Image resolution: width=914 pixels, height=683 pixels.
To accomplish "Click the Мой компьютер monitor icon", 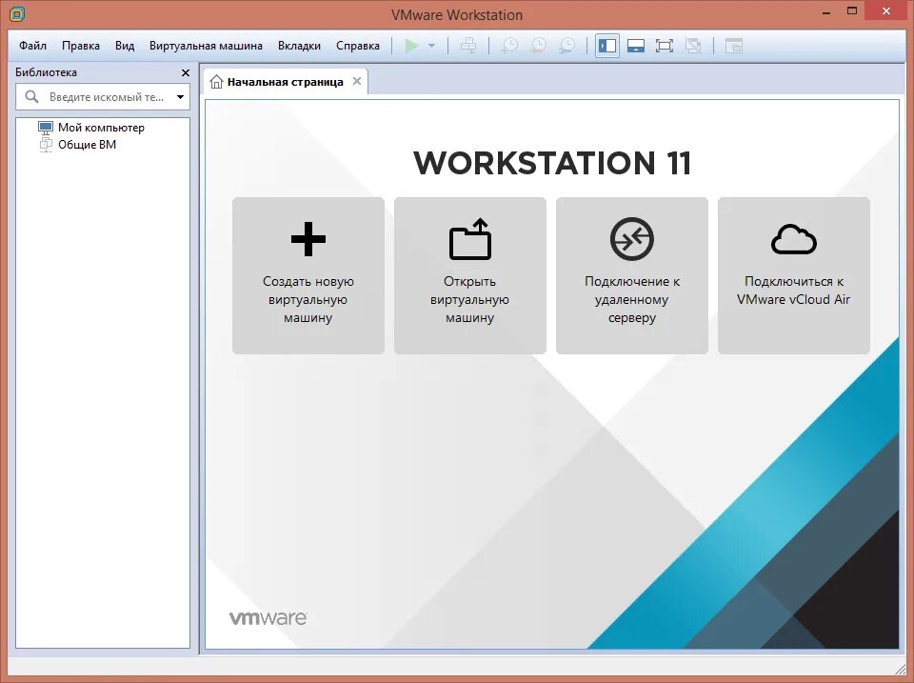I will [x=46, y=127].
